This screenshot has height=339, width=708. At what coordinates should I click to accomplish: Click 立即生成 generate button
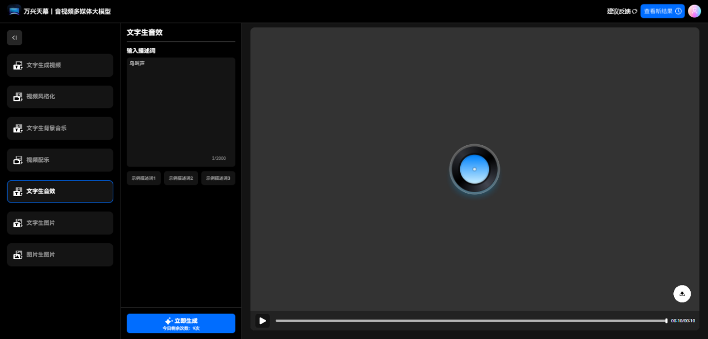pos(181,323)
